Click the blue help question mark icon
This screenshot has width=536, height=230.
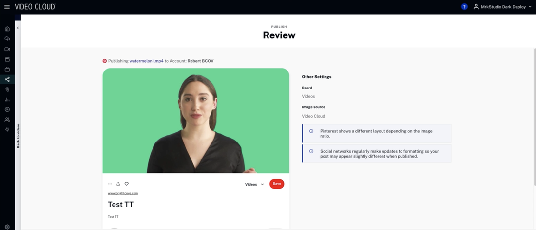(x=464, y=7)
